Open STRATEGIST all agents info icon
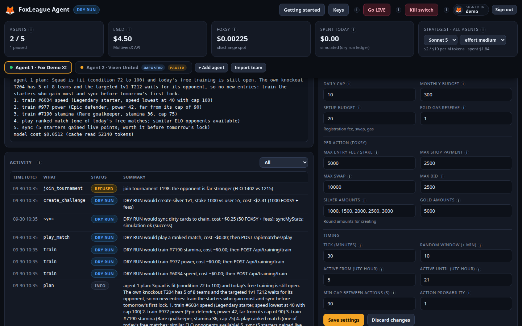Viewport: 522px width, 326px height. (x=483, y=30)
